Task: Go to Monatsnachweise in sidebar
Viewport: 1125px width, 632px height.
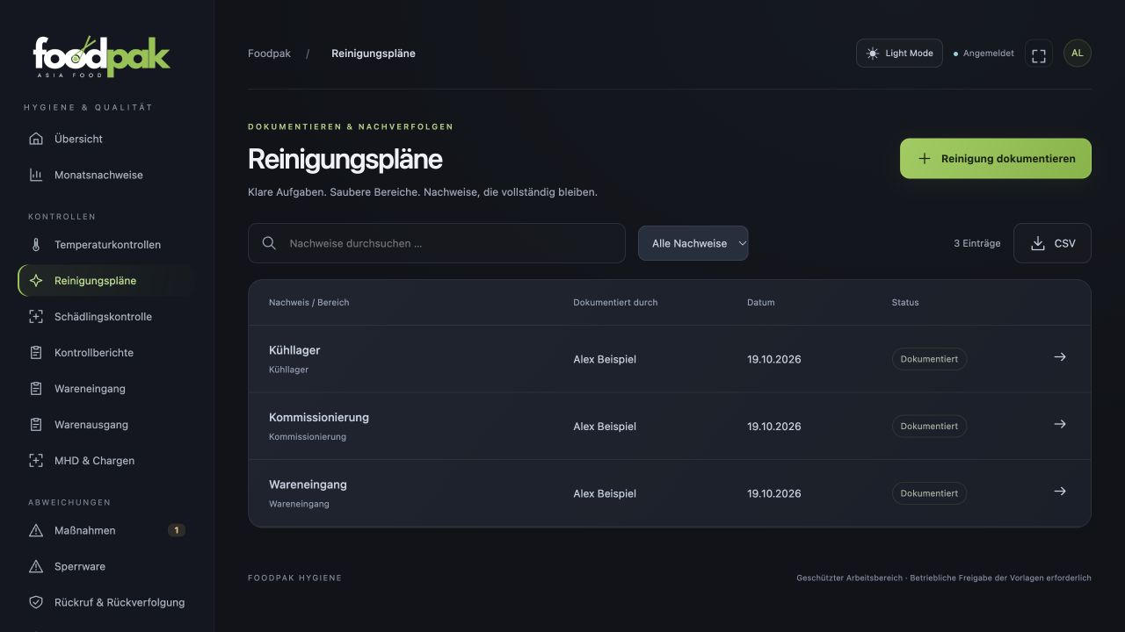Action: tap(105, 175)
